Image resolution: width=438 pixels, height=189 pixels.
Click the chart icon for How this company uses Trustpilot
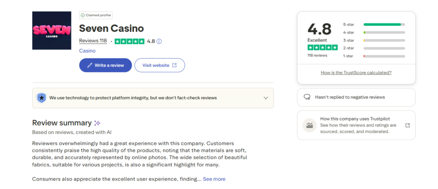pos(309,125)
